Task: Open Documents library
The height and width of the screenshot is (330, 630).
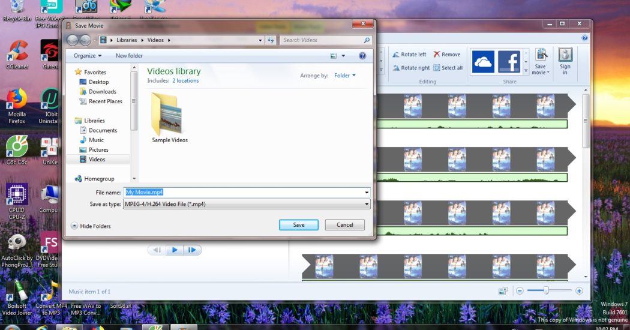Action: point(98,130)
